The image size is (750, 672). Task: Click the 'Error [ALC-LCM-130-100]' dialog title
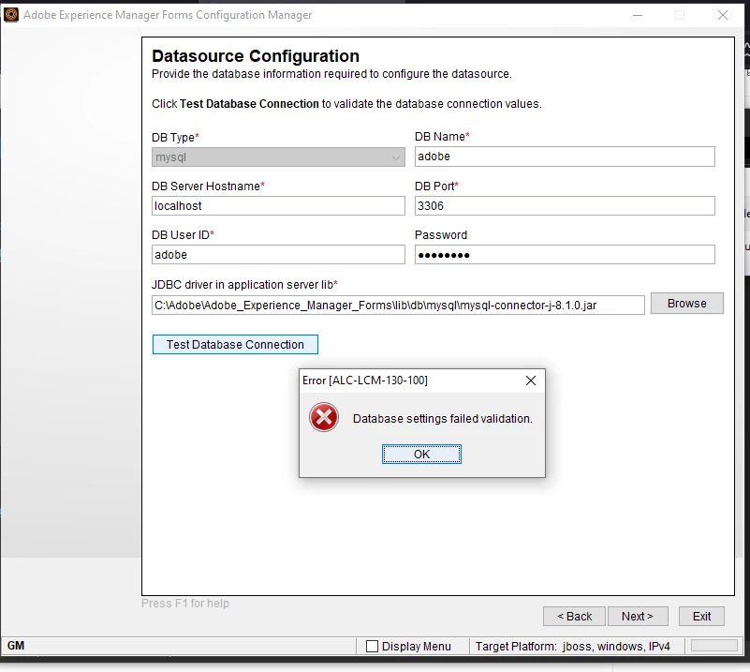(x=365, y=381)
